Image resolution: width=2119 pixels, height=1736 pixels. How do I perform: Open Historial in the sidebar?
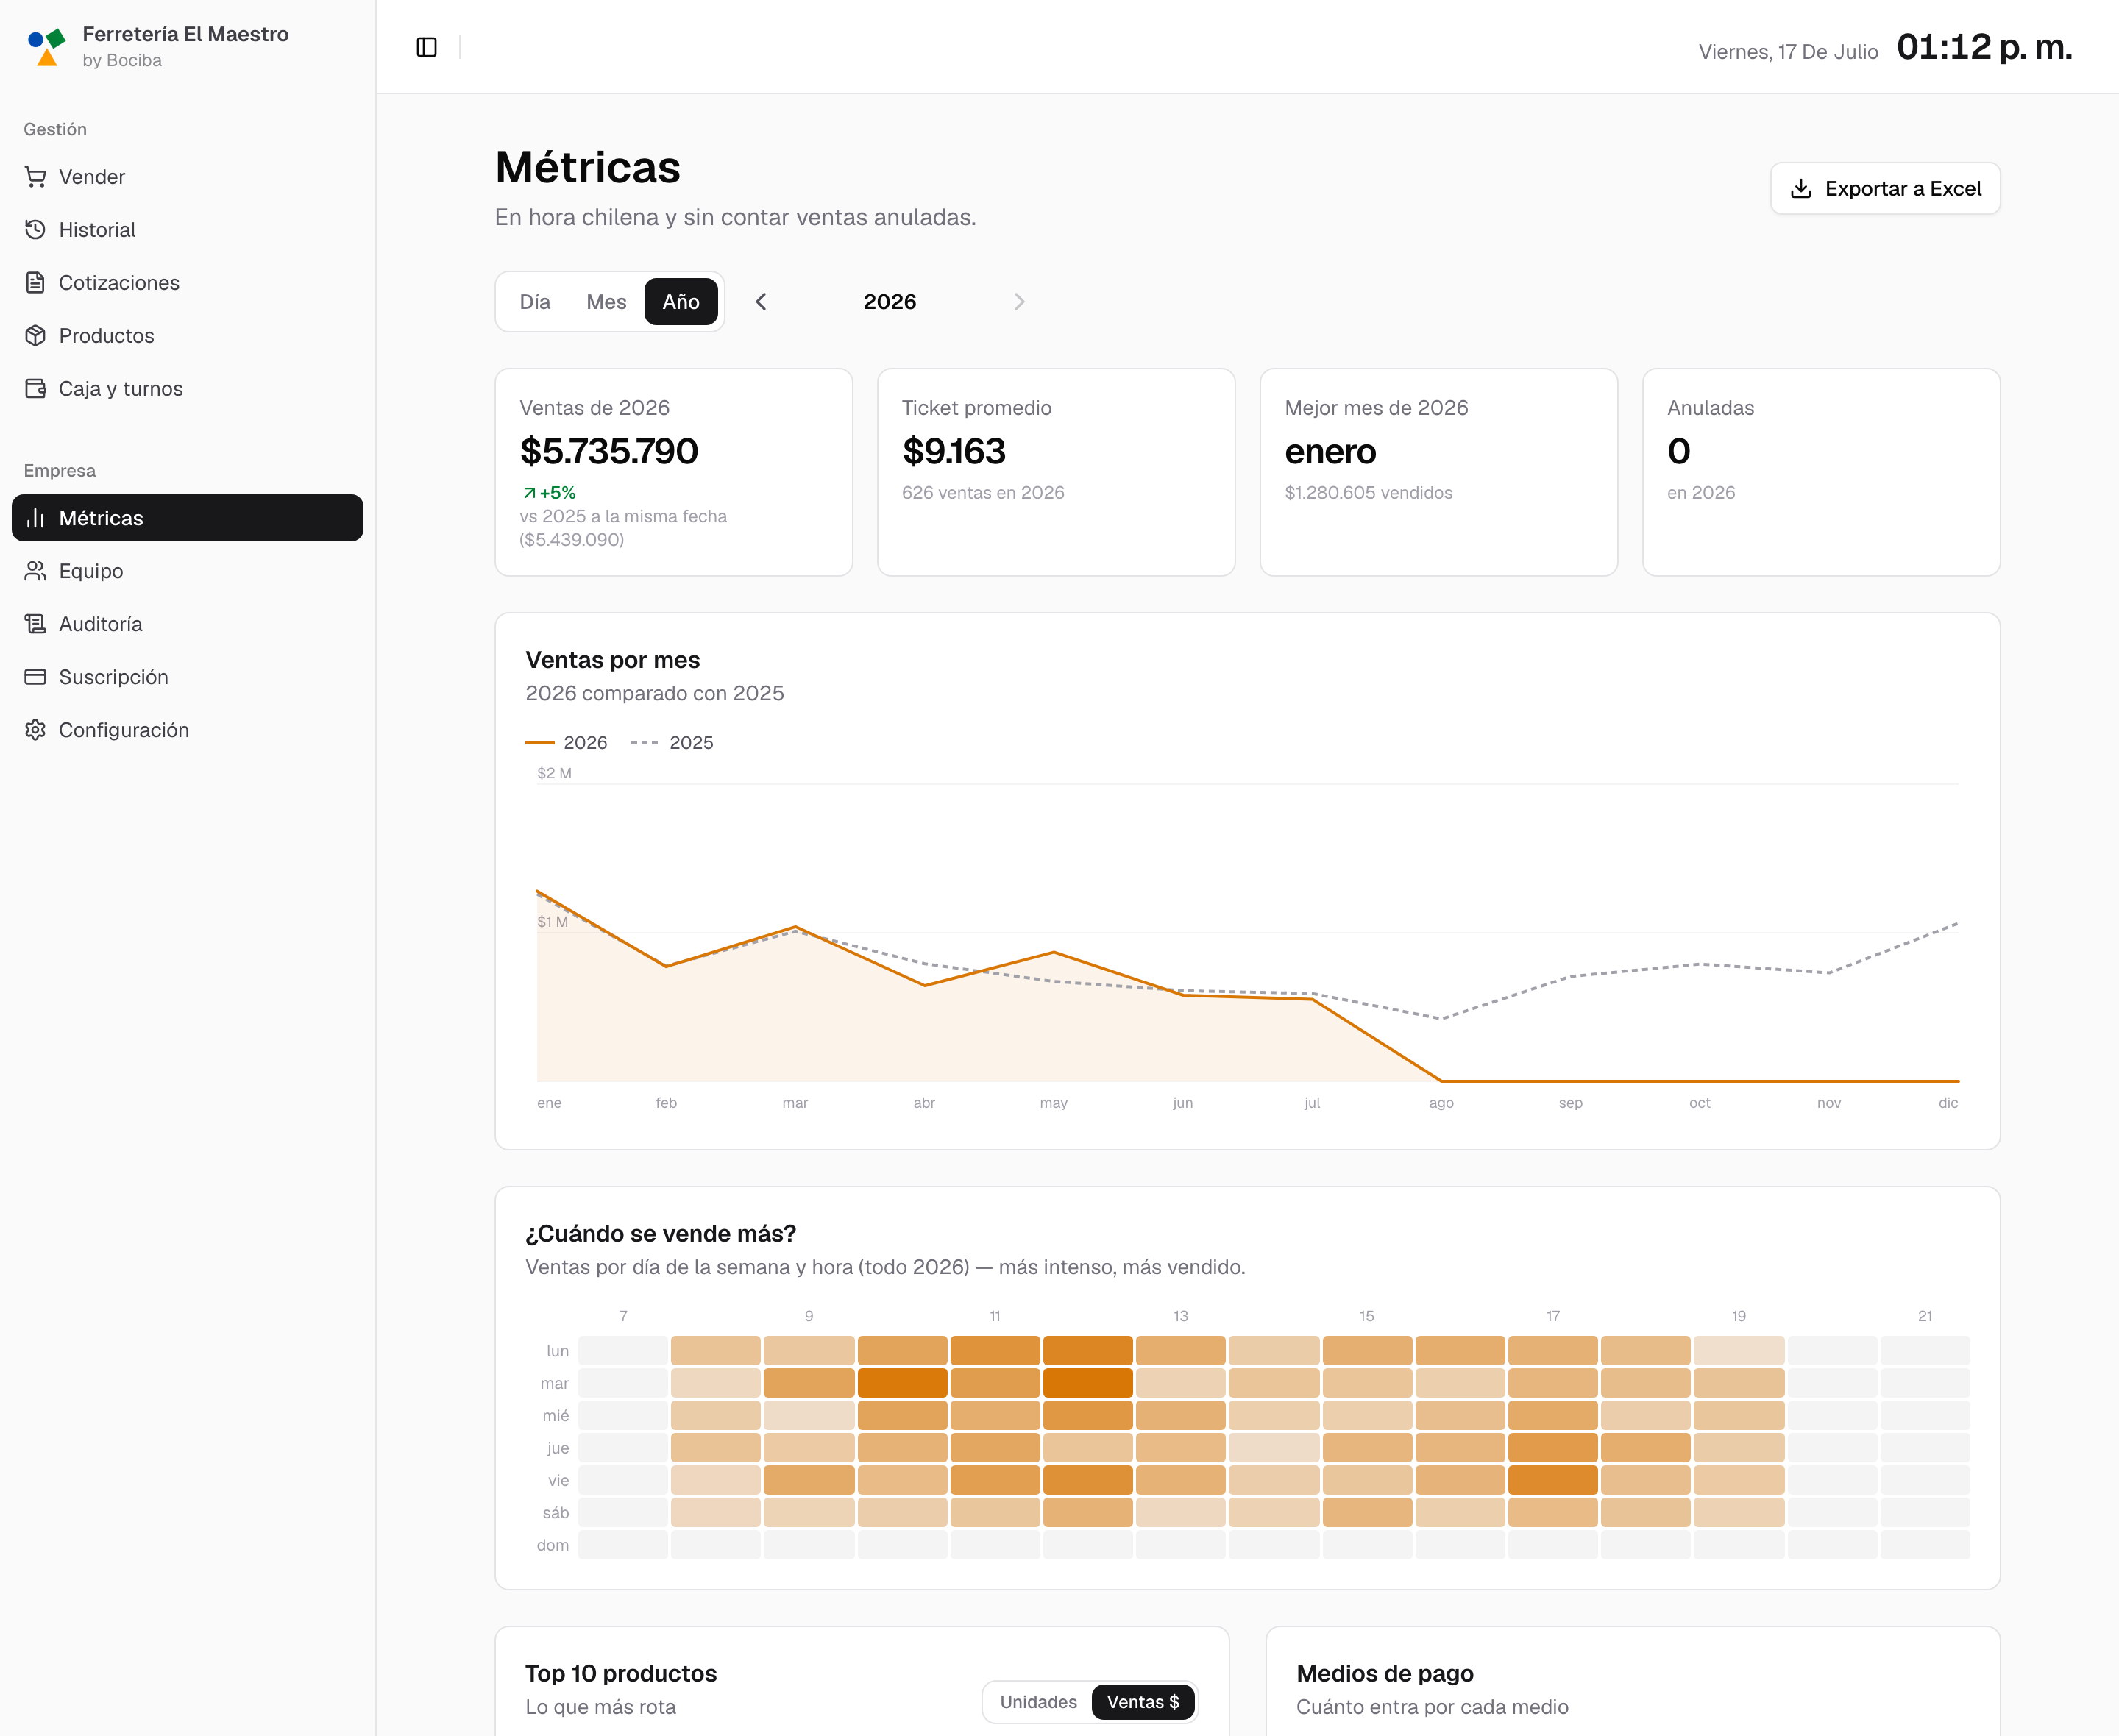[188, 230]
